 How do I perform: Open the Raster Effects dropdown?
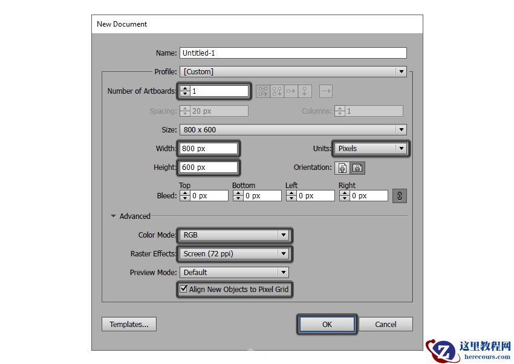(234, 253)
